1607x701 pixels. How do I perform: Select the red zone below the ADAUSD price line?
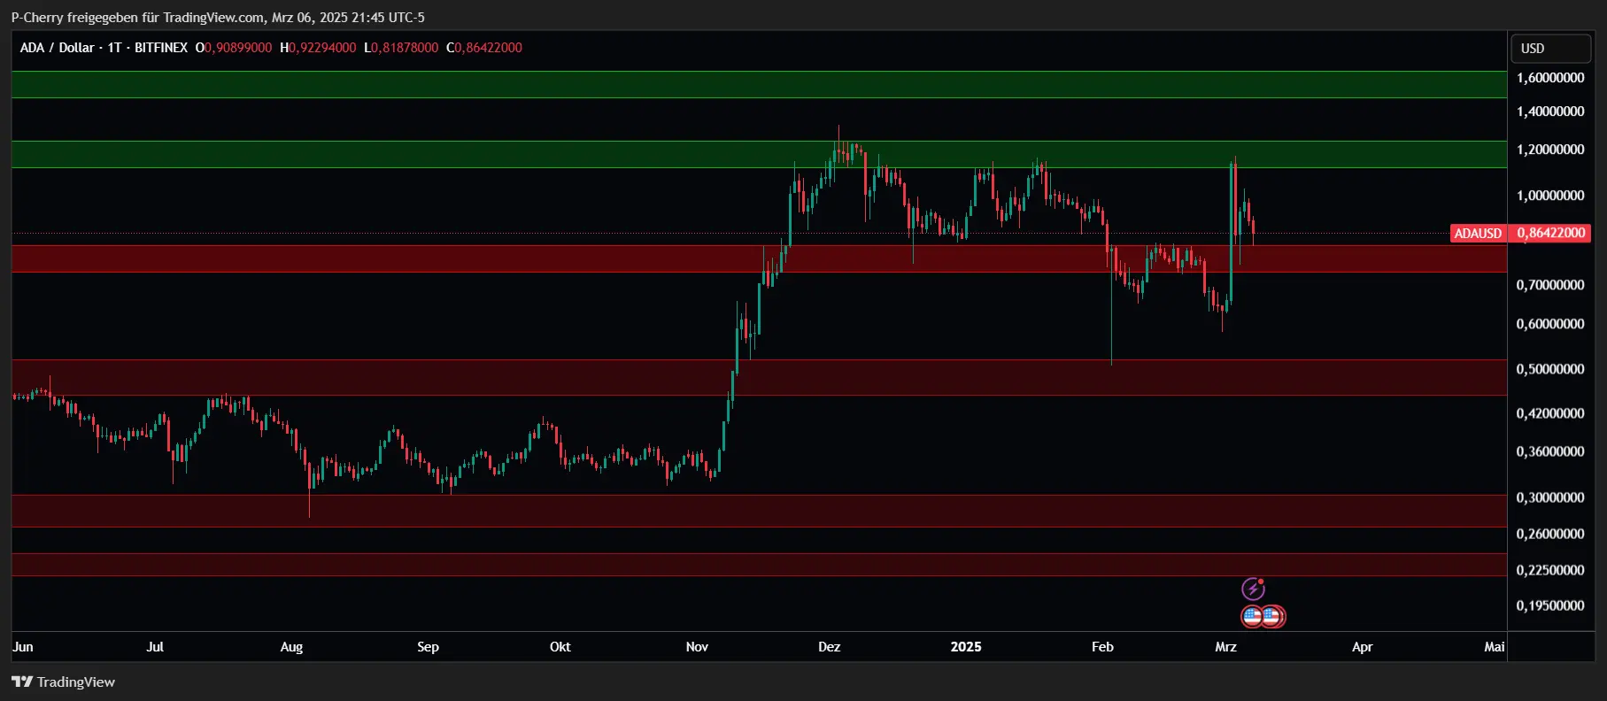tap(759, 258)
